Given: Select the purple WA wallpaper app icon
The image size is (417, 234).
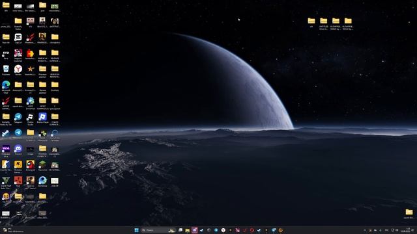Looking at the screenshot, I should pos(6,149).
